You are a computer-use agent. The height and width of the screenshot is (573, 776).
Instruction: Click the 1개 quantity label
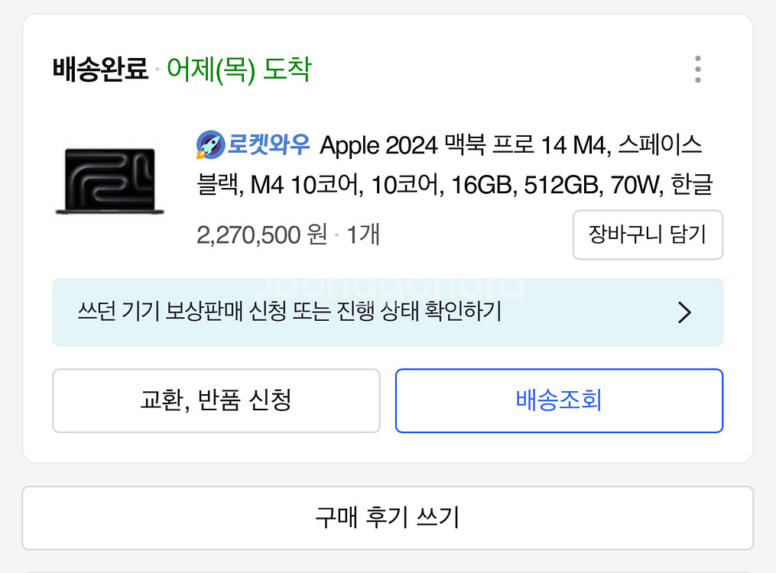[362, 235]
